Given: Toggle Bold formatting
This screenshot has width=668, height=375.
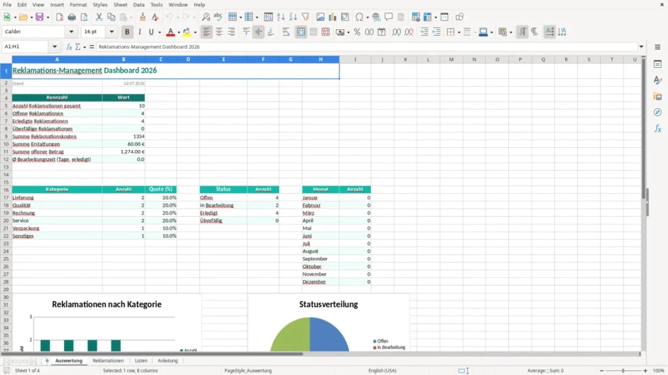Looking at the screenshot, I should coord(127,32).
